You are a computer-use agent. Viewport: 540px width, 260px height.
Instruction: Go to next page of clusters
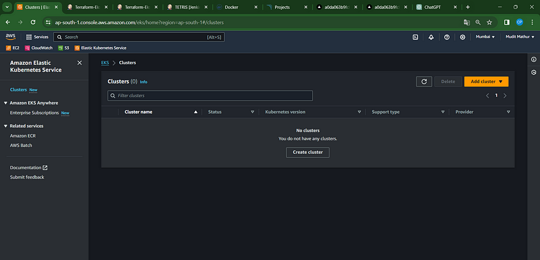click(x=505, y=96)
